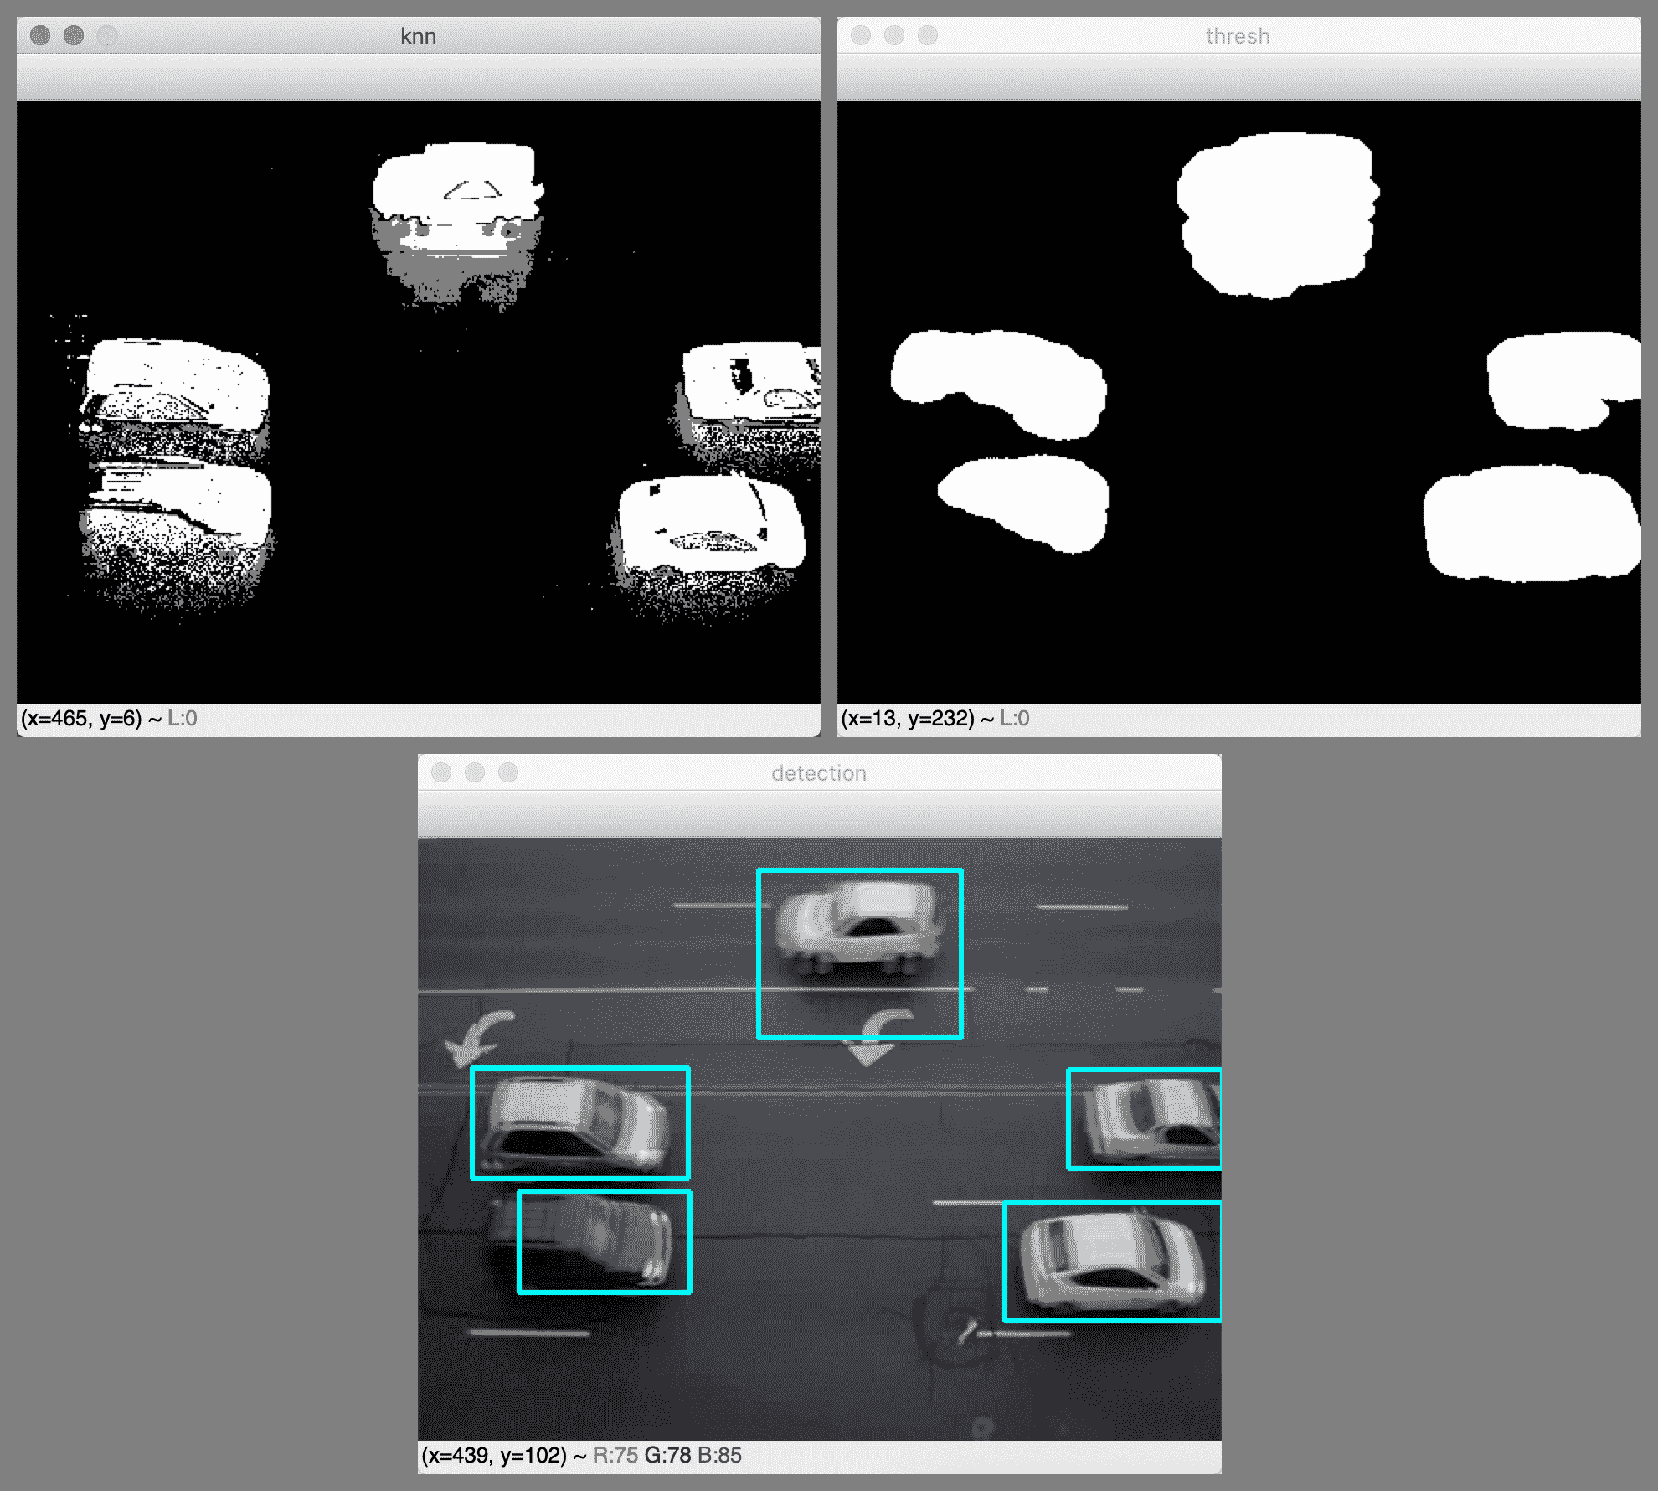Viewport: 1658px width, 1491px height.
Task: Maximize the detection window
Action: coord(508,772)
